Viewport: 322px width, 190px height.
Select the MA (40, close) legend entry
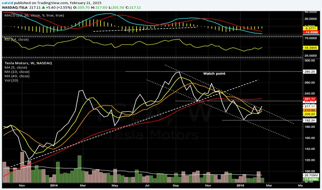pos(17,76)
